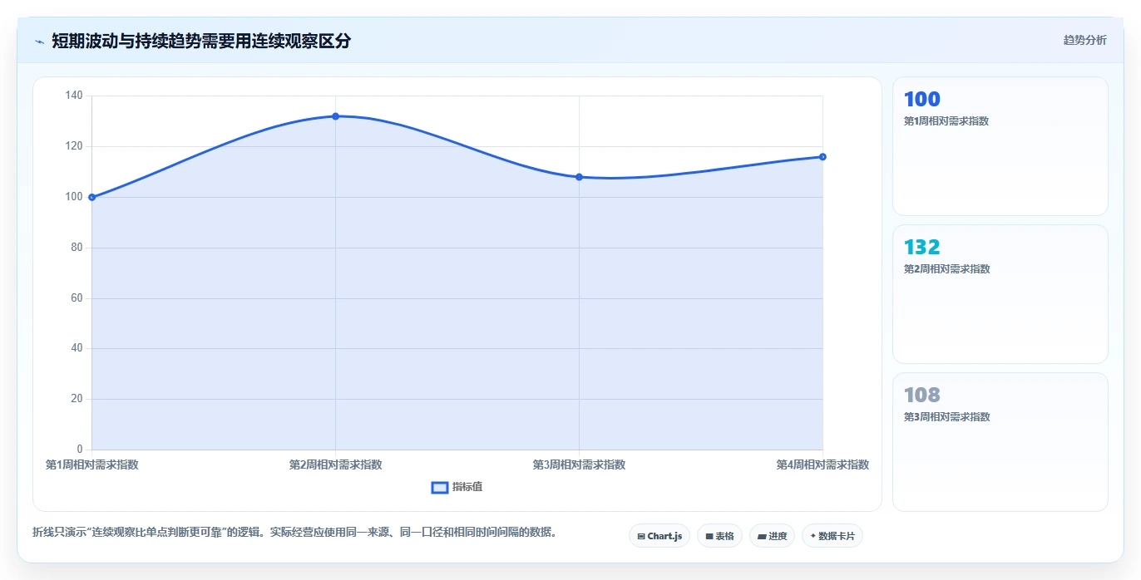Click the title 短期波动与持续趋势需要用连续观察区分
The image size is (1141, 580).
point(201,41)
